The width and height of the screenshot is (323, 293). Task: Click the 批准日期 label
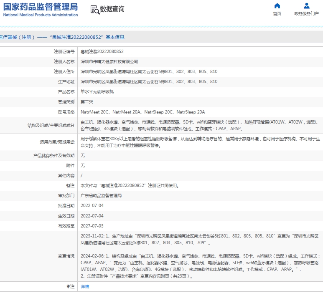pos(66,205)
